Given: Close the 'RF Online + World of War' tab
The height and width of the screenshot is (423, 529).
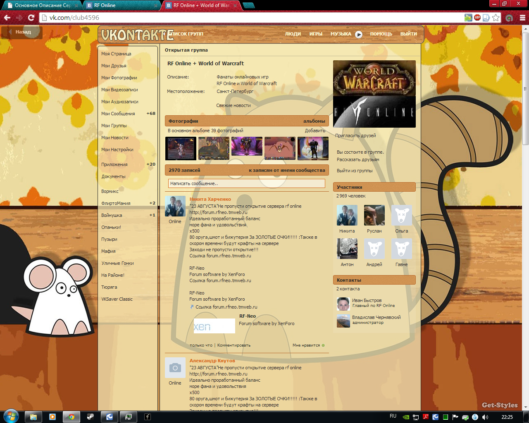Looking at the screenshot, I should [x=236, y=5].
